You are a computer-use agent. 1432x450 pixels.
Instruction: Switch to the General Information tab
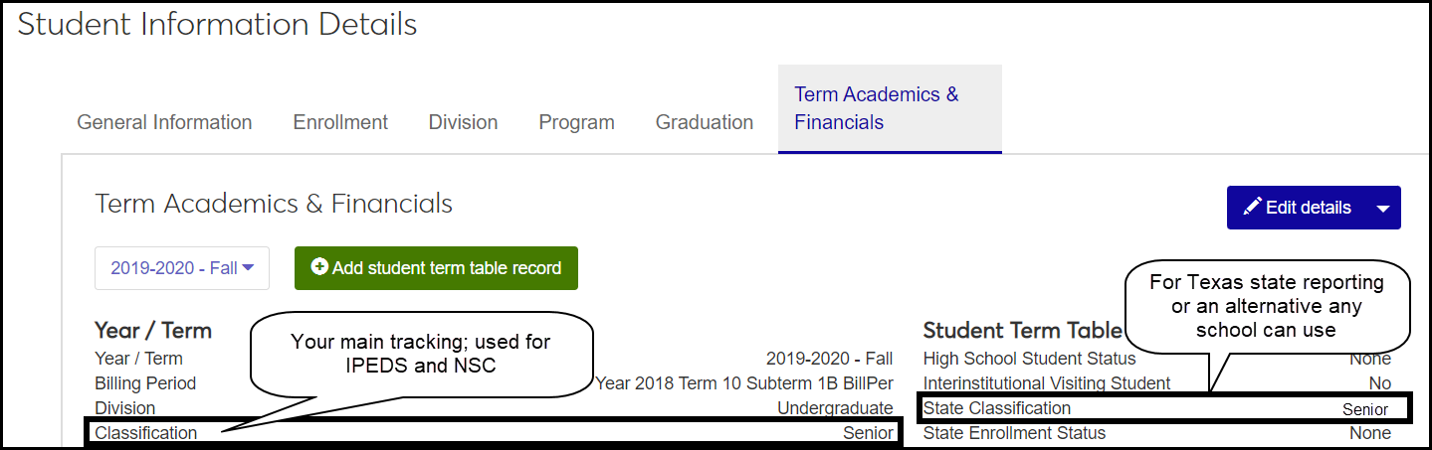(x=164, y=122)
